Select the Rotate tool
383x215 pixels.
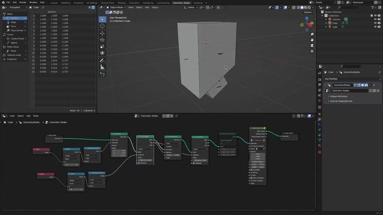click(x=102, y=40)
